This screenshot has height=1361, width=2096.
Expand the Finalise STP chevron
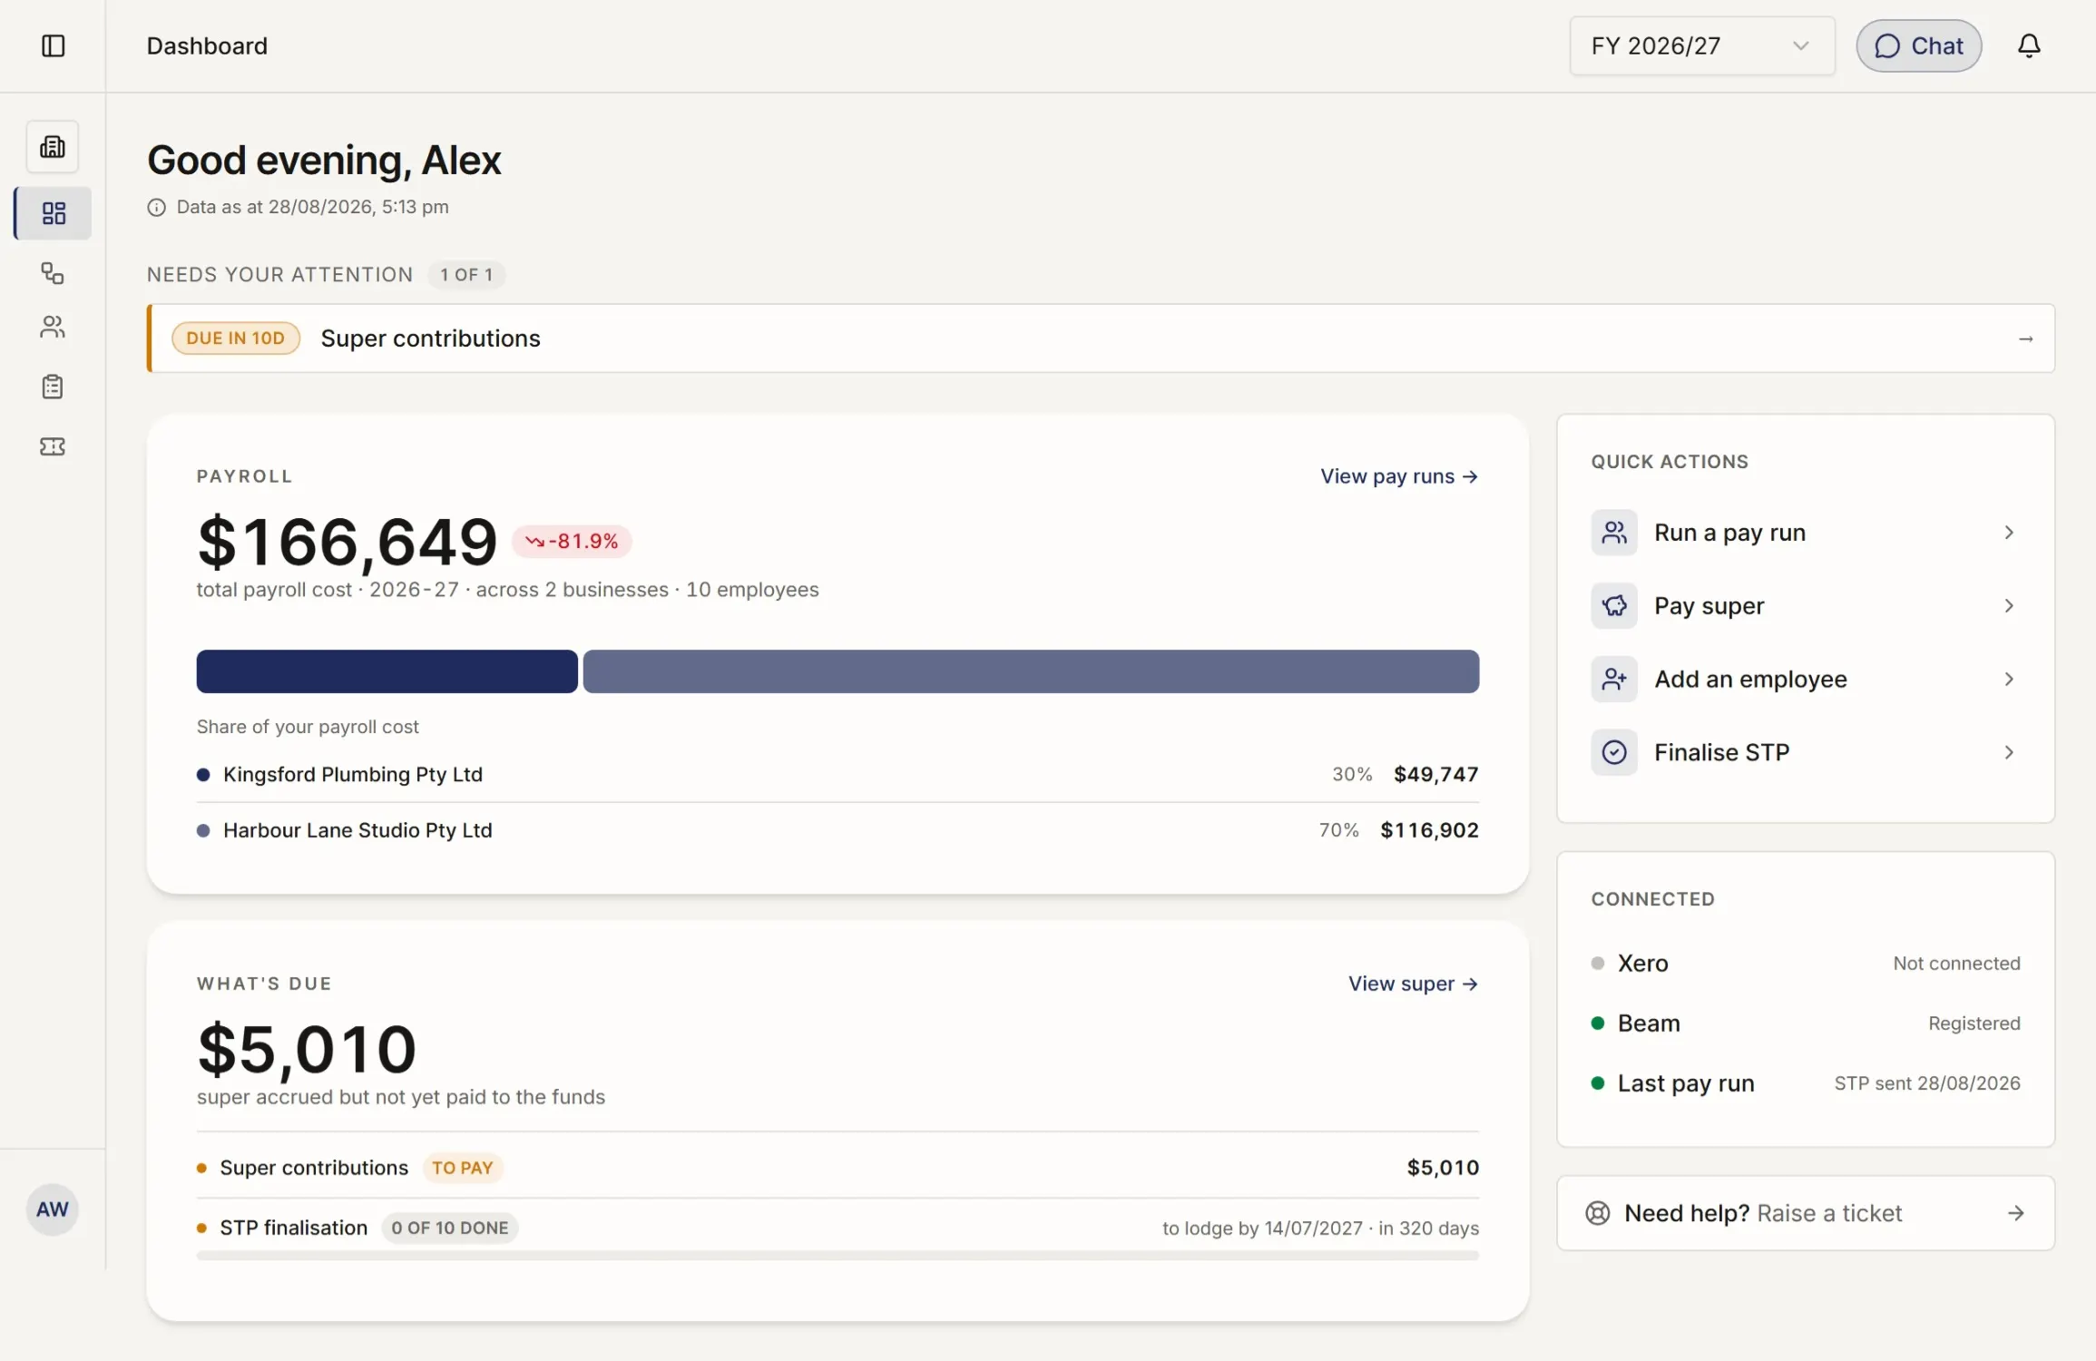(2009, 753)
